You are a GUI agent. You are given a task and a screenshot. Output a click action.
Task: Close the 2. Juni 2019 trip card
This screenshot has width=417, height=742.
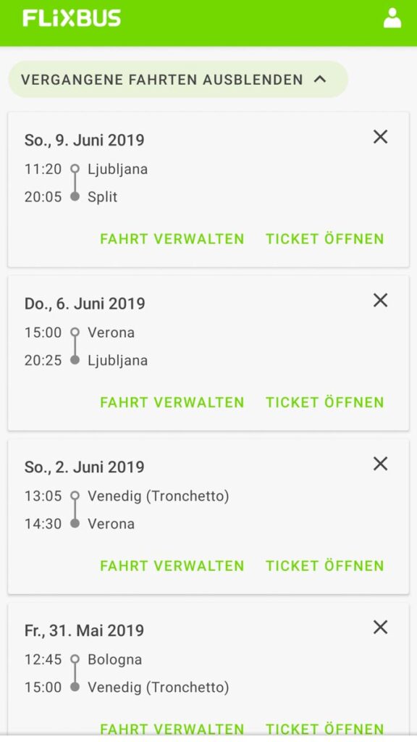380,464
